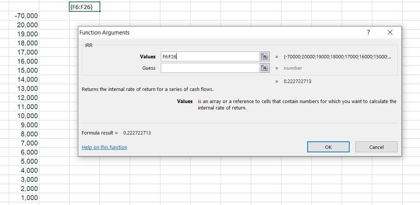Click the collapse dialog icon beside Values field

[264, 56]
